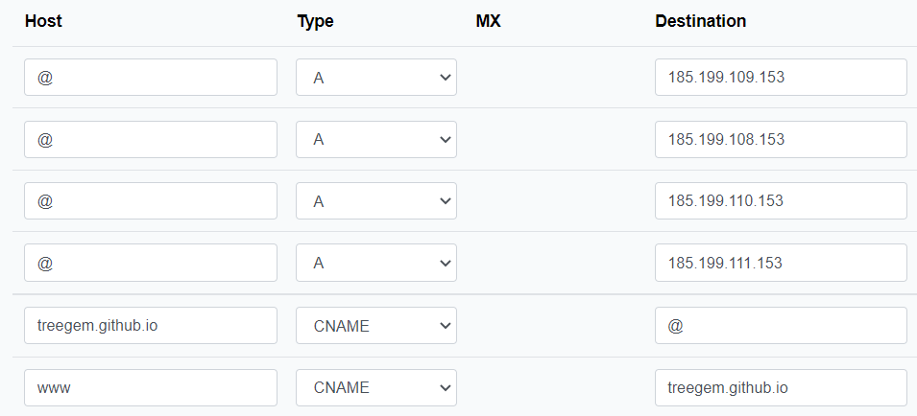This screenshot has width=917, height=416.
Task: Click the 185.199.111.153 destination box
Action: click(780, 263)
